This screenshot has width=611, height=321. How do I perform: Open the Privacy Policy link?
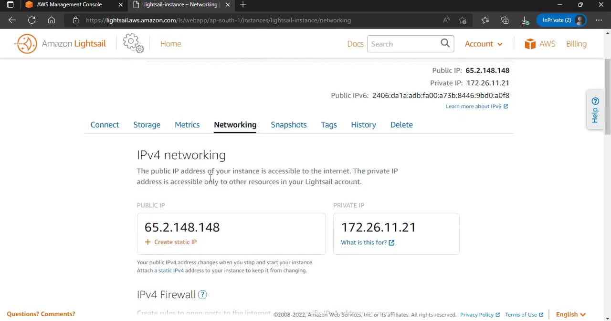[x=480, y=315]
